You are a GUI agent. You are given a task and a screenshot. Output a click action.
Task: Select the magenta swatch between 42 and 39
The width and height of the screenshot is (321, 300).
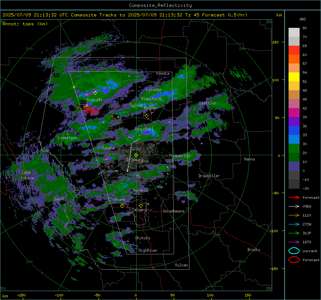click(294, 113)
